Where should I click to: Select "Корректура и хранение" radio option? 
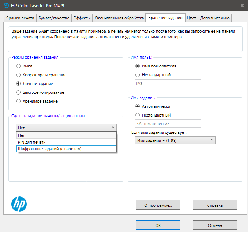[x=19, y=75]
